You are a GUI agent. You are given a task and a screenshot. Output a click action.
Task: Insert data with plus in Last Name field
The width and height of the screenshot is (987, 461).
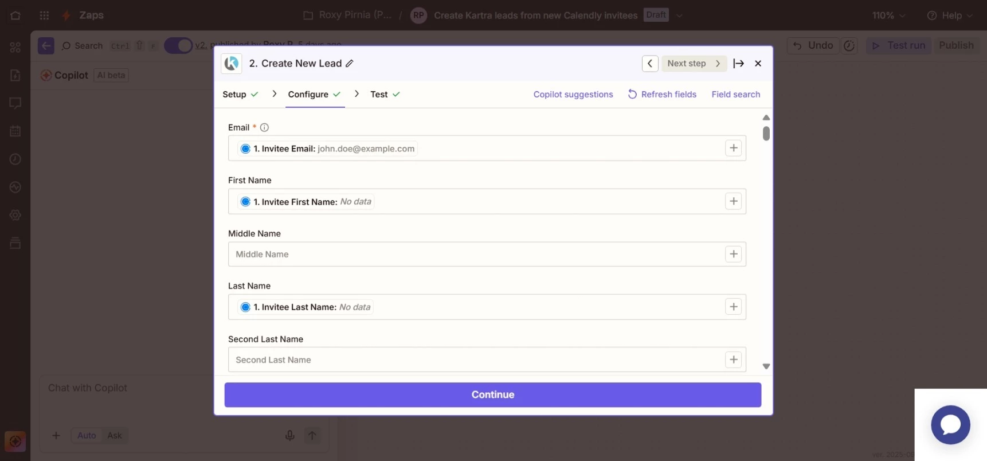coord(734,307)
